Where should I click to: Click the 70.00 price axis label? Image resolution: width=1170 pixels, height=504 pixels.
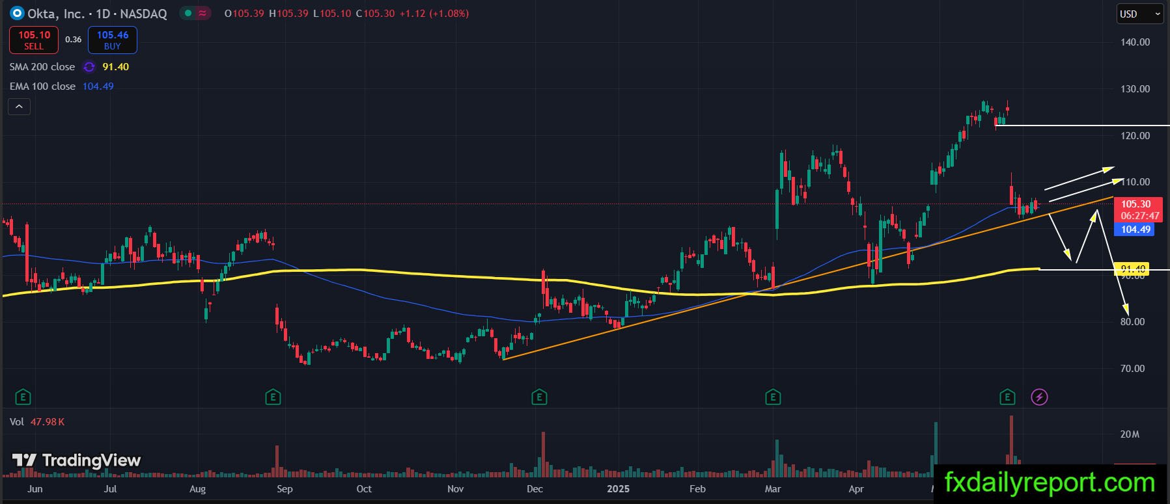tap(1132, 369)
